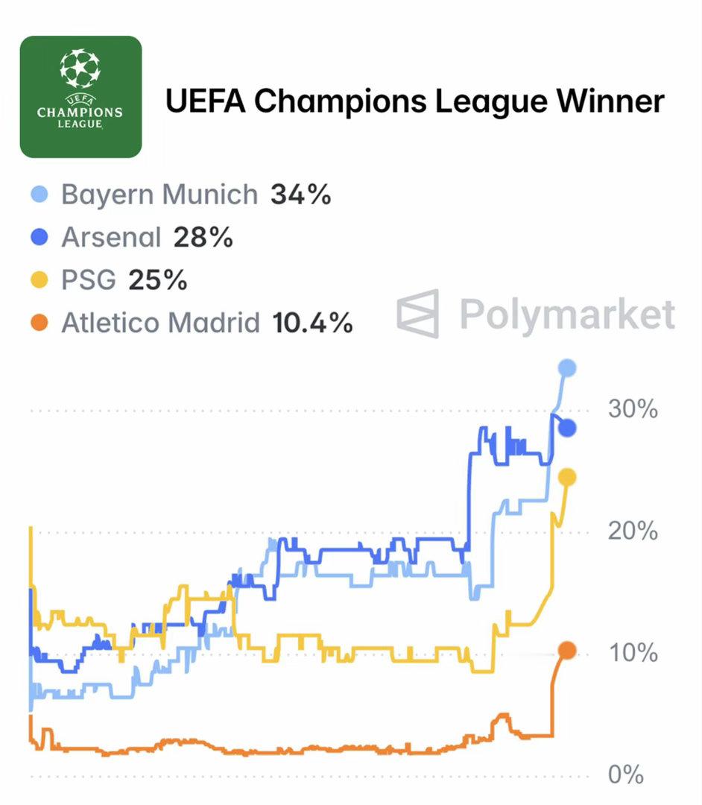702x805 pixels.
Task: Click the 30% y-axis label
Action: click(633, 410)
